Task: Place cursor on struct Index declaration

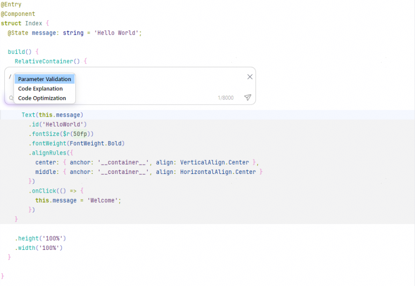Action: 25,23
